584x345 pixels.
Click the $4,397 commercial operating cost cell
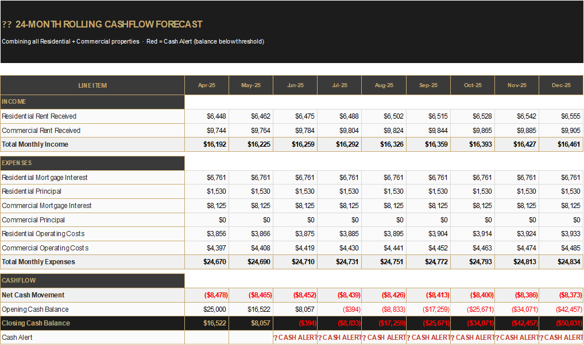pos(207,248)
